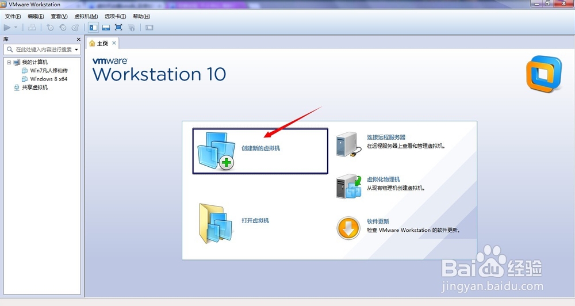
Task: Open the 查看(V) menu
Action: tap(59, 16)
